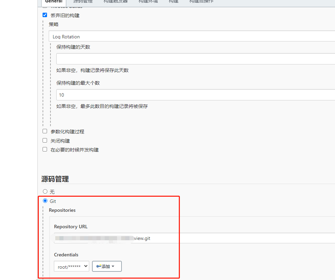Enable 在必要的时候并发构建
Image resolution: width=335 pixels, height=280 pixels.
coord(45,149)
